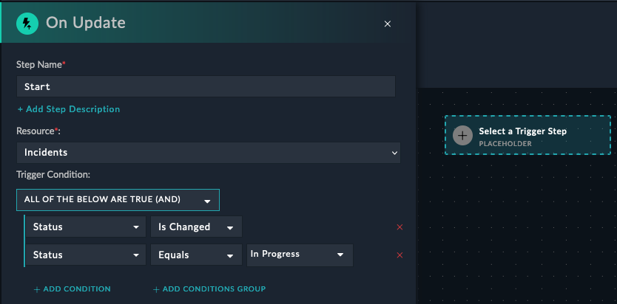
Task: Add a step description
Action: tap(69, 109)
